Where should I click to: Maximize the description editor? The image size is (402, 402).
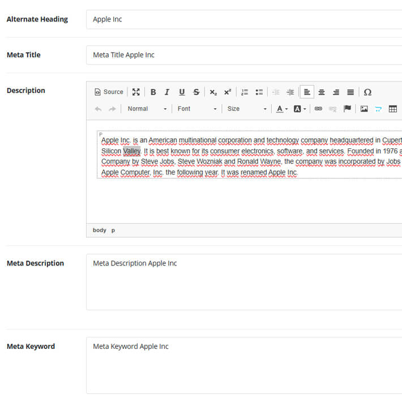(x=136, y=92)
